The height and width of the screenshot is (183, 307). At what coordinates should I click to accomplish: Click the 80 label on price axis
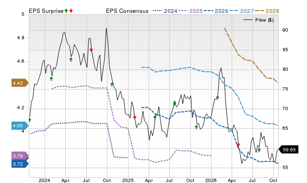coord(285,69)
